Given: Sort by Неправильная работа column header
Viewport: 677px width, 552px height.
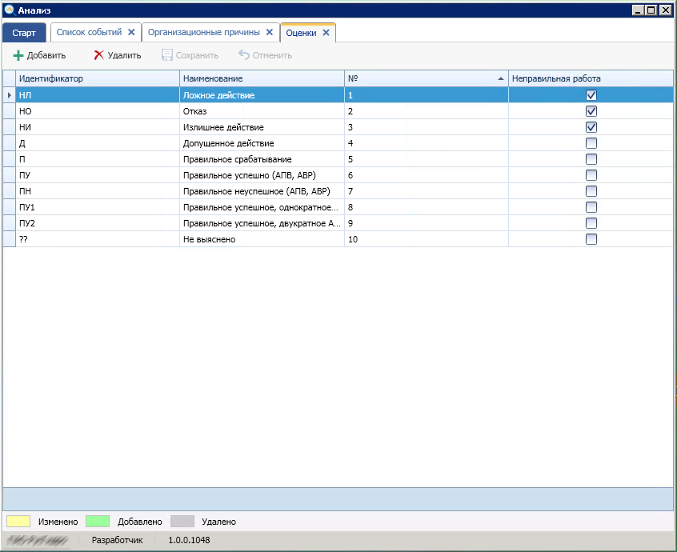Looking at the screenshot, I should pyautogui.click(x=591, y=78).
